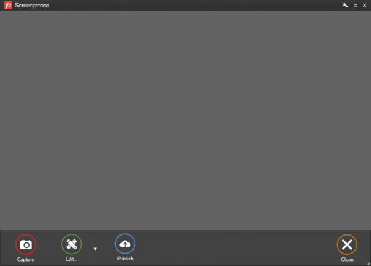The height and width of the screenshot is (266, 371).
Task: Click the camera Capture icon
Action: tap(25, 245)
